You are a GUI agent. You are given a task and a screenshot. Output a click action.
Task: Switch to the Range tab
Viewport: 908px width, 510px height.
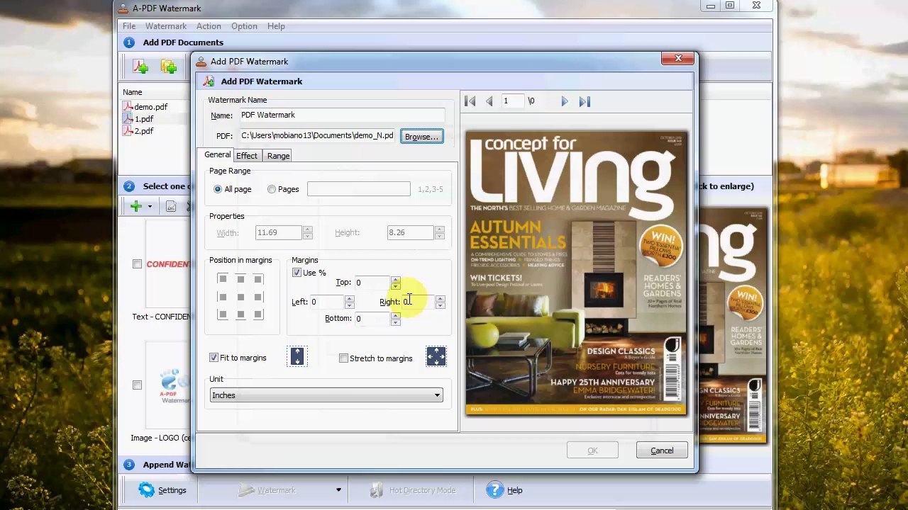(278, 156)
